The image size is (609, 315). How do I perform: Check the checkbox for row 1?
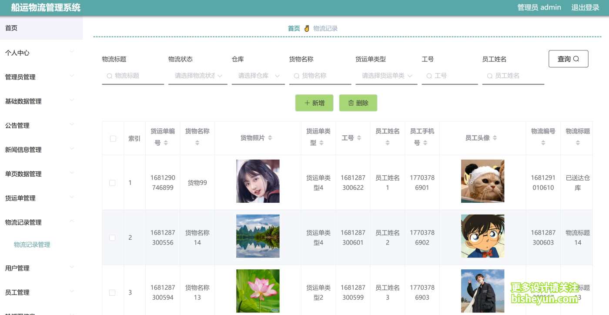[112, 183]
